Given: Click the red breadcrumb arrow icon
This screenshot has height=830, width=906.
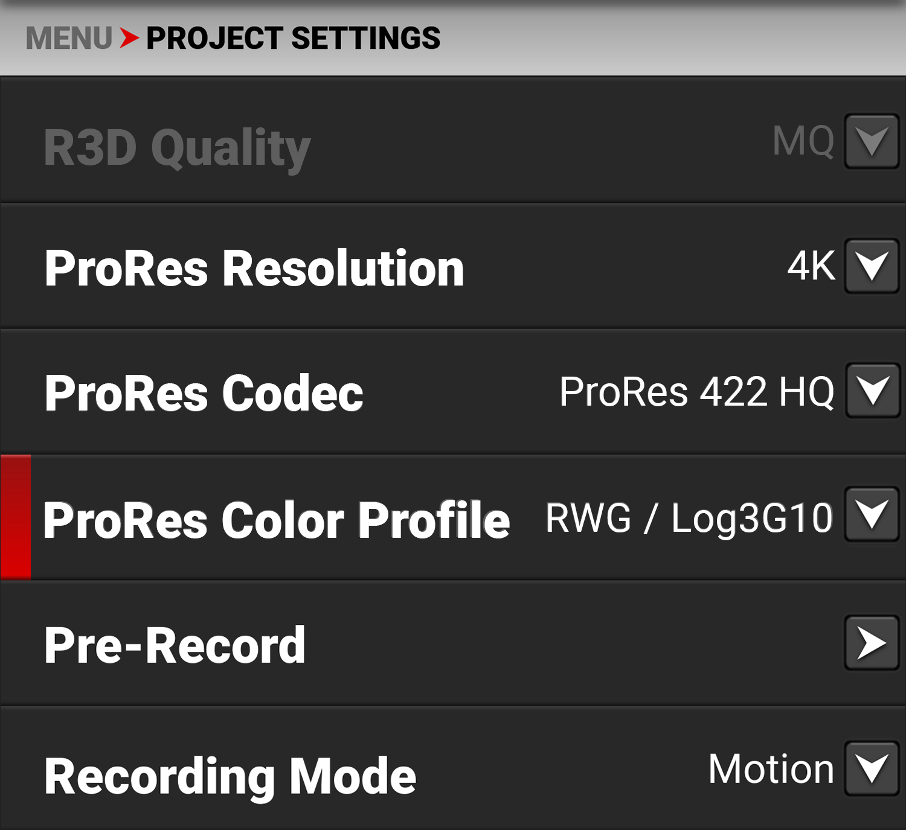Looking at the screenshot, I should tap(129, 38).
